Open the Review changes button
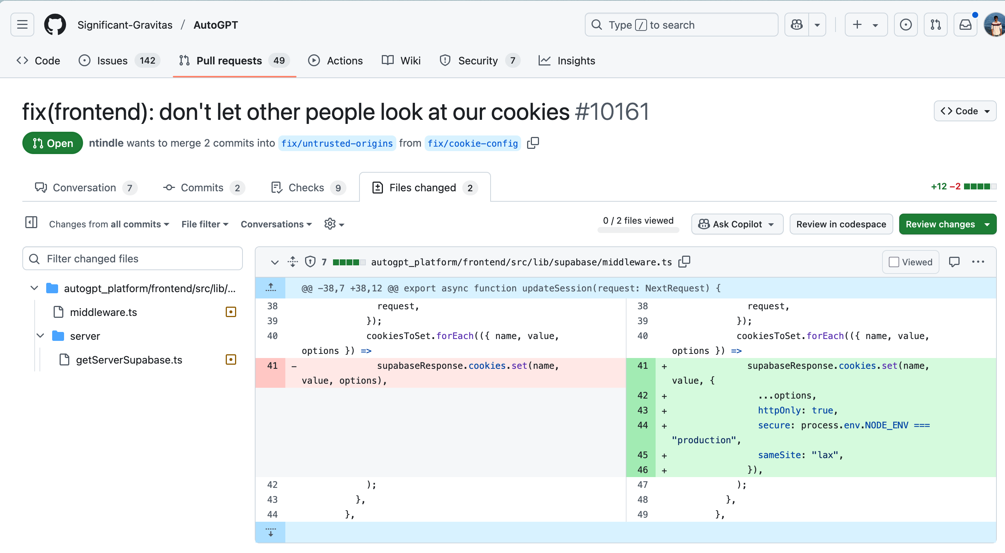 [x=947, y=224]
